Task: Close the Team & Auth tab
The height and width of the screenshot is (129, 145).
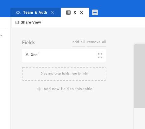Action: (52, 12)
